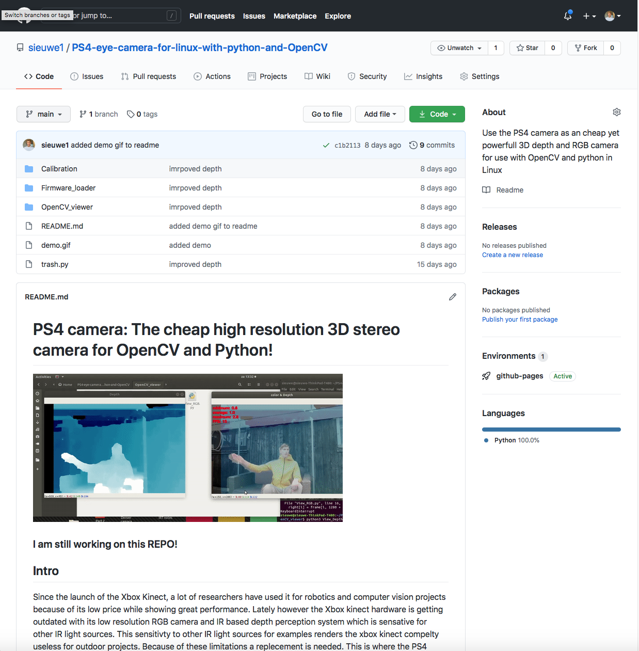The image size is (639, 651).
Task: Open the 9 commits history link
Action: (432, 145)
